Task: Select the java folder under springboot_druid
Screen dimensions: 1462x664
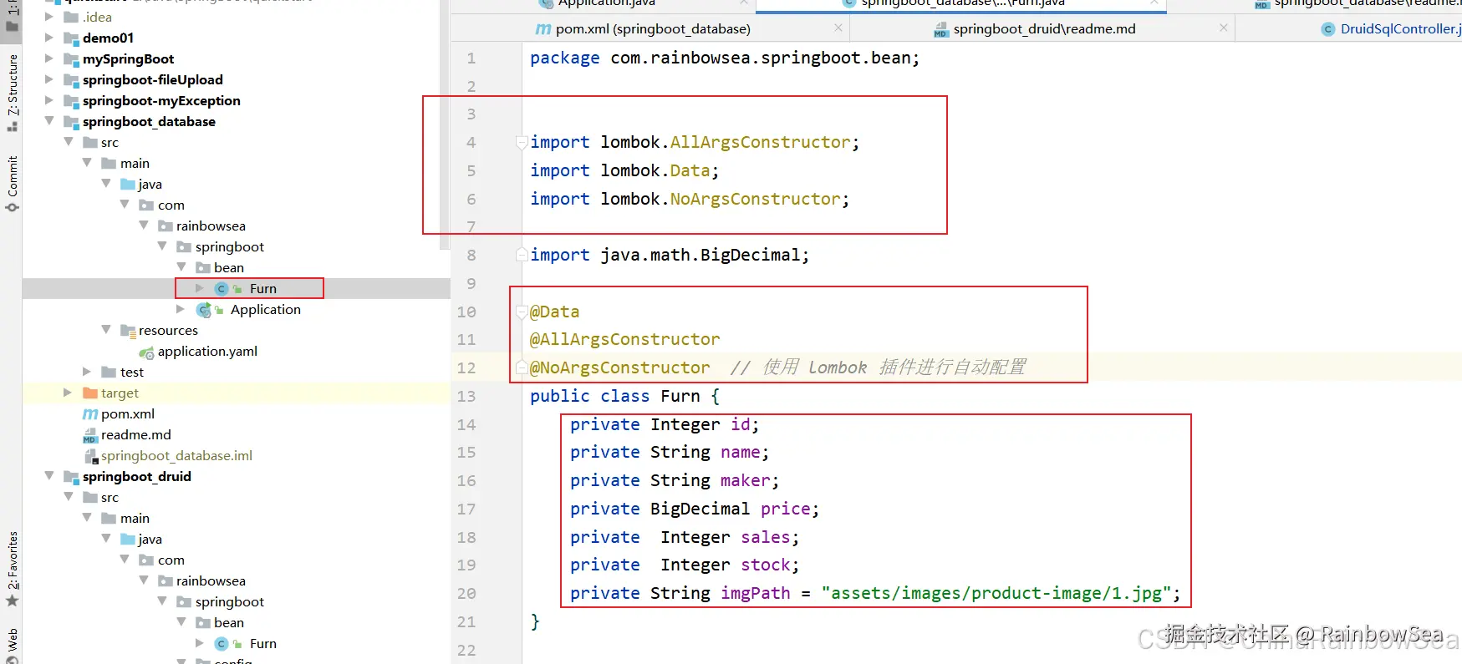Action: (x=150, y=539)
